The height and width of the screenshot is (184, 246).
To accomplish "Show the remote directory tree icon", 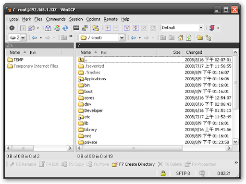I will click(x=209, y=38).
